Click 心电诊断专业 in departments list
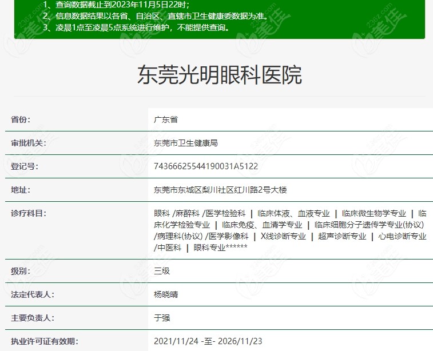This screenshot has width=433, height=351. 402,236
